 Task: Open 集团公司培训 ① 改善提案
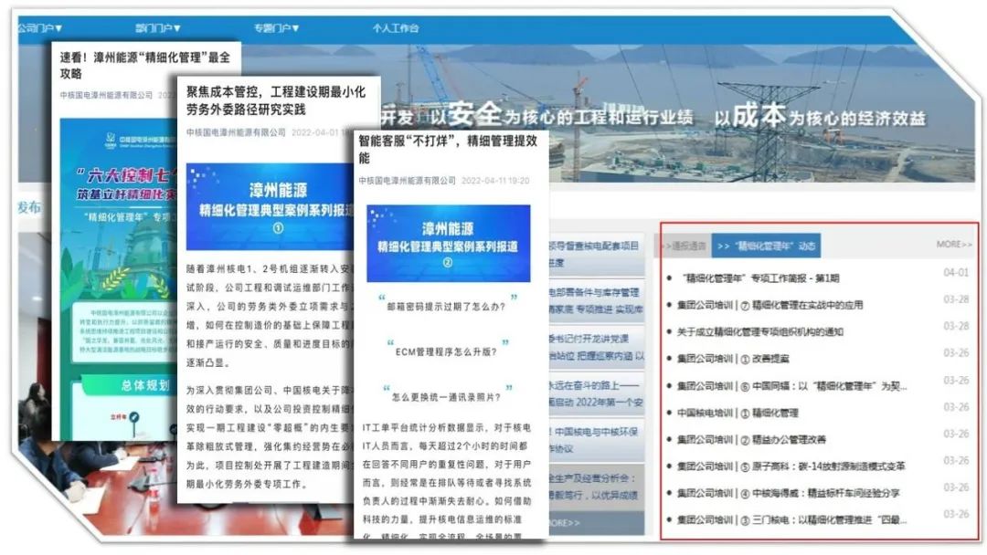(733, 359)
